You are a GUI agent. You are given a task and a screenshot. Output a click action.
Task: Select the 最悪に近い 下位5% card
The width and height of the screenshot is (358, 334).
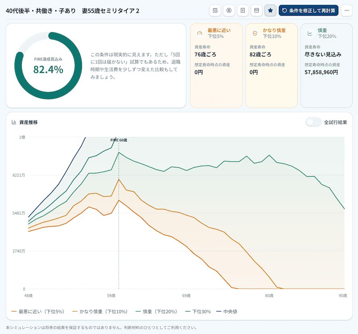pyautogui.click(x=216, y=65)
